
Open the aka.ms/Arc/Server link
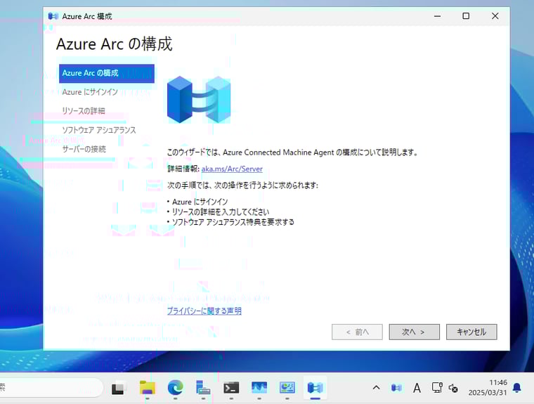(232, 169)
